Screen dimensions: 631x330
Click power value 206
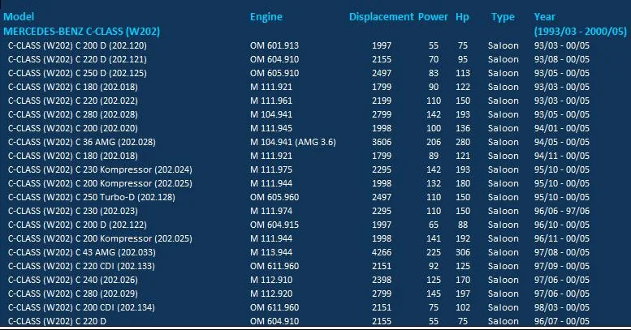click(x=434, y=142)
